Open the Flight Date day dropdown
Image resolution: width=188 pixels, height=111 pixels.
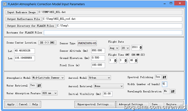[x=125, y=48]
